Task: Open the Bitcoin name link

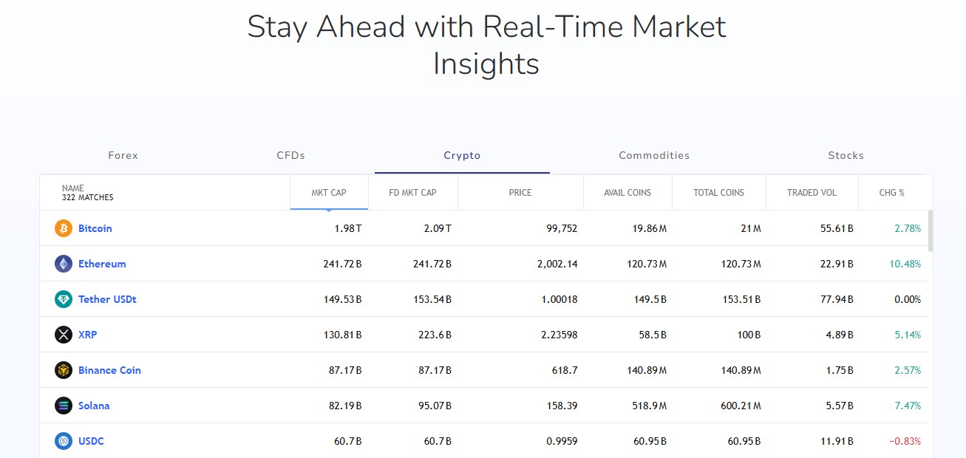Action: pyautogui.click(x=95, y=228)
